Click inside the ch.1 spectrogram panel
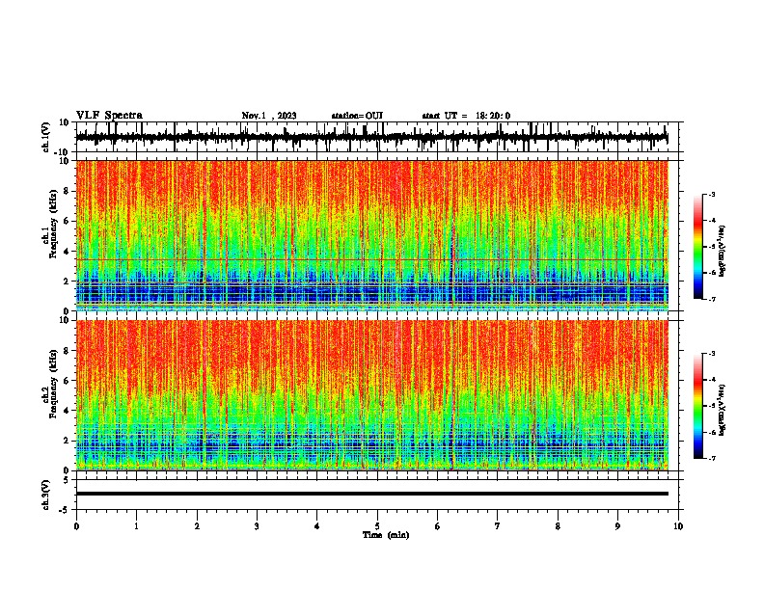This screenshot has height=590, width=764. tap(371, 235)
